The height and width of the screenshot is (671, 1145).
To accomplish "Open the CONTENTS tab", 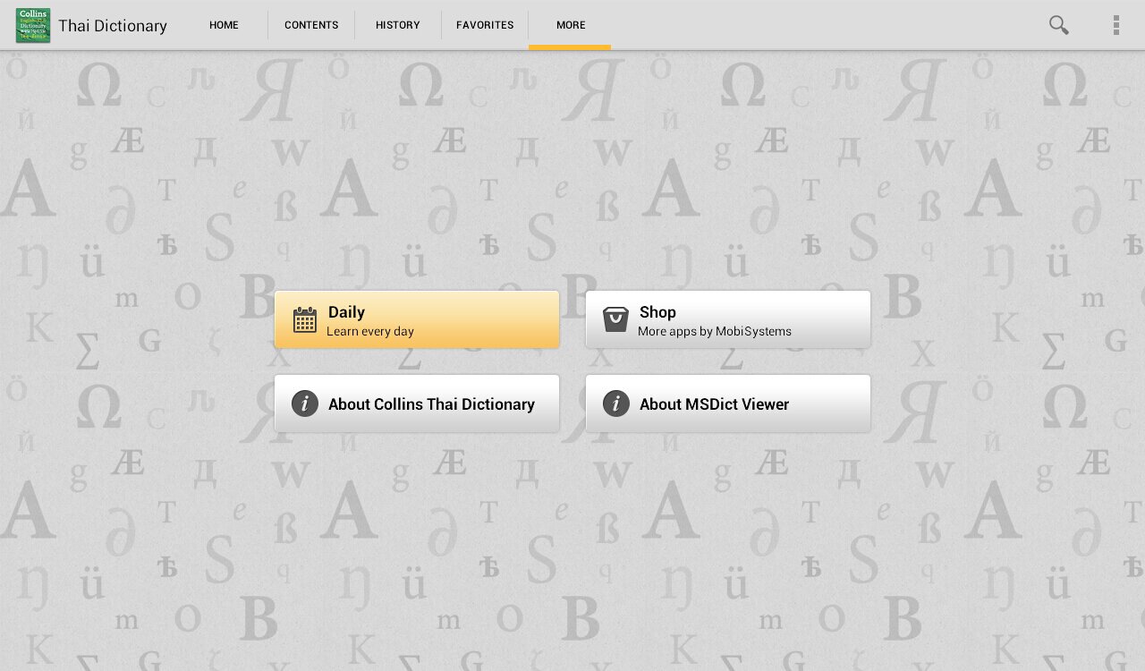I will click(x=311, y=25).
